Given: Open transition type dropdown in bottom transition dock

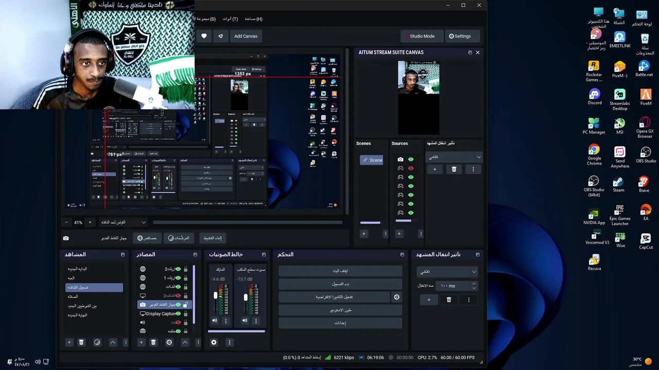Looking at the screenshot, I should tap(447, 271).
